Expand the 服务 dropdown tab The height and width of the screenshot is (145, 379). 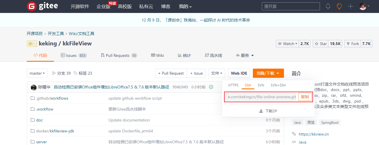click(245, 55)
